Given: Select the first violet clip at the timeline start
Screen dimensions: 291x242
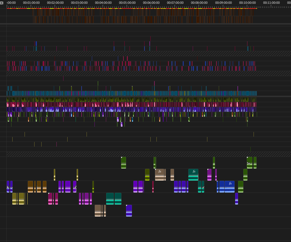Looking at the screenshot, I should (8, 187).
